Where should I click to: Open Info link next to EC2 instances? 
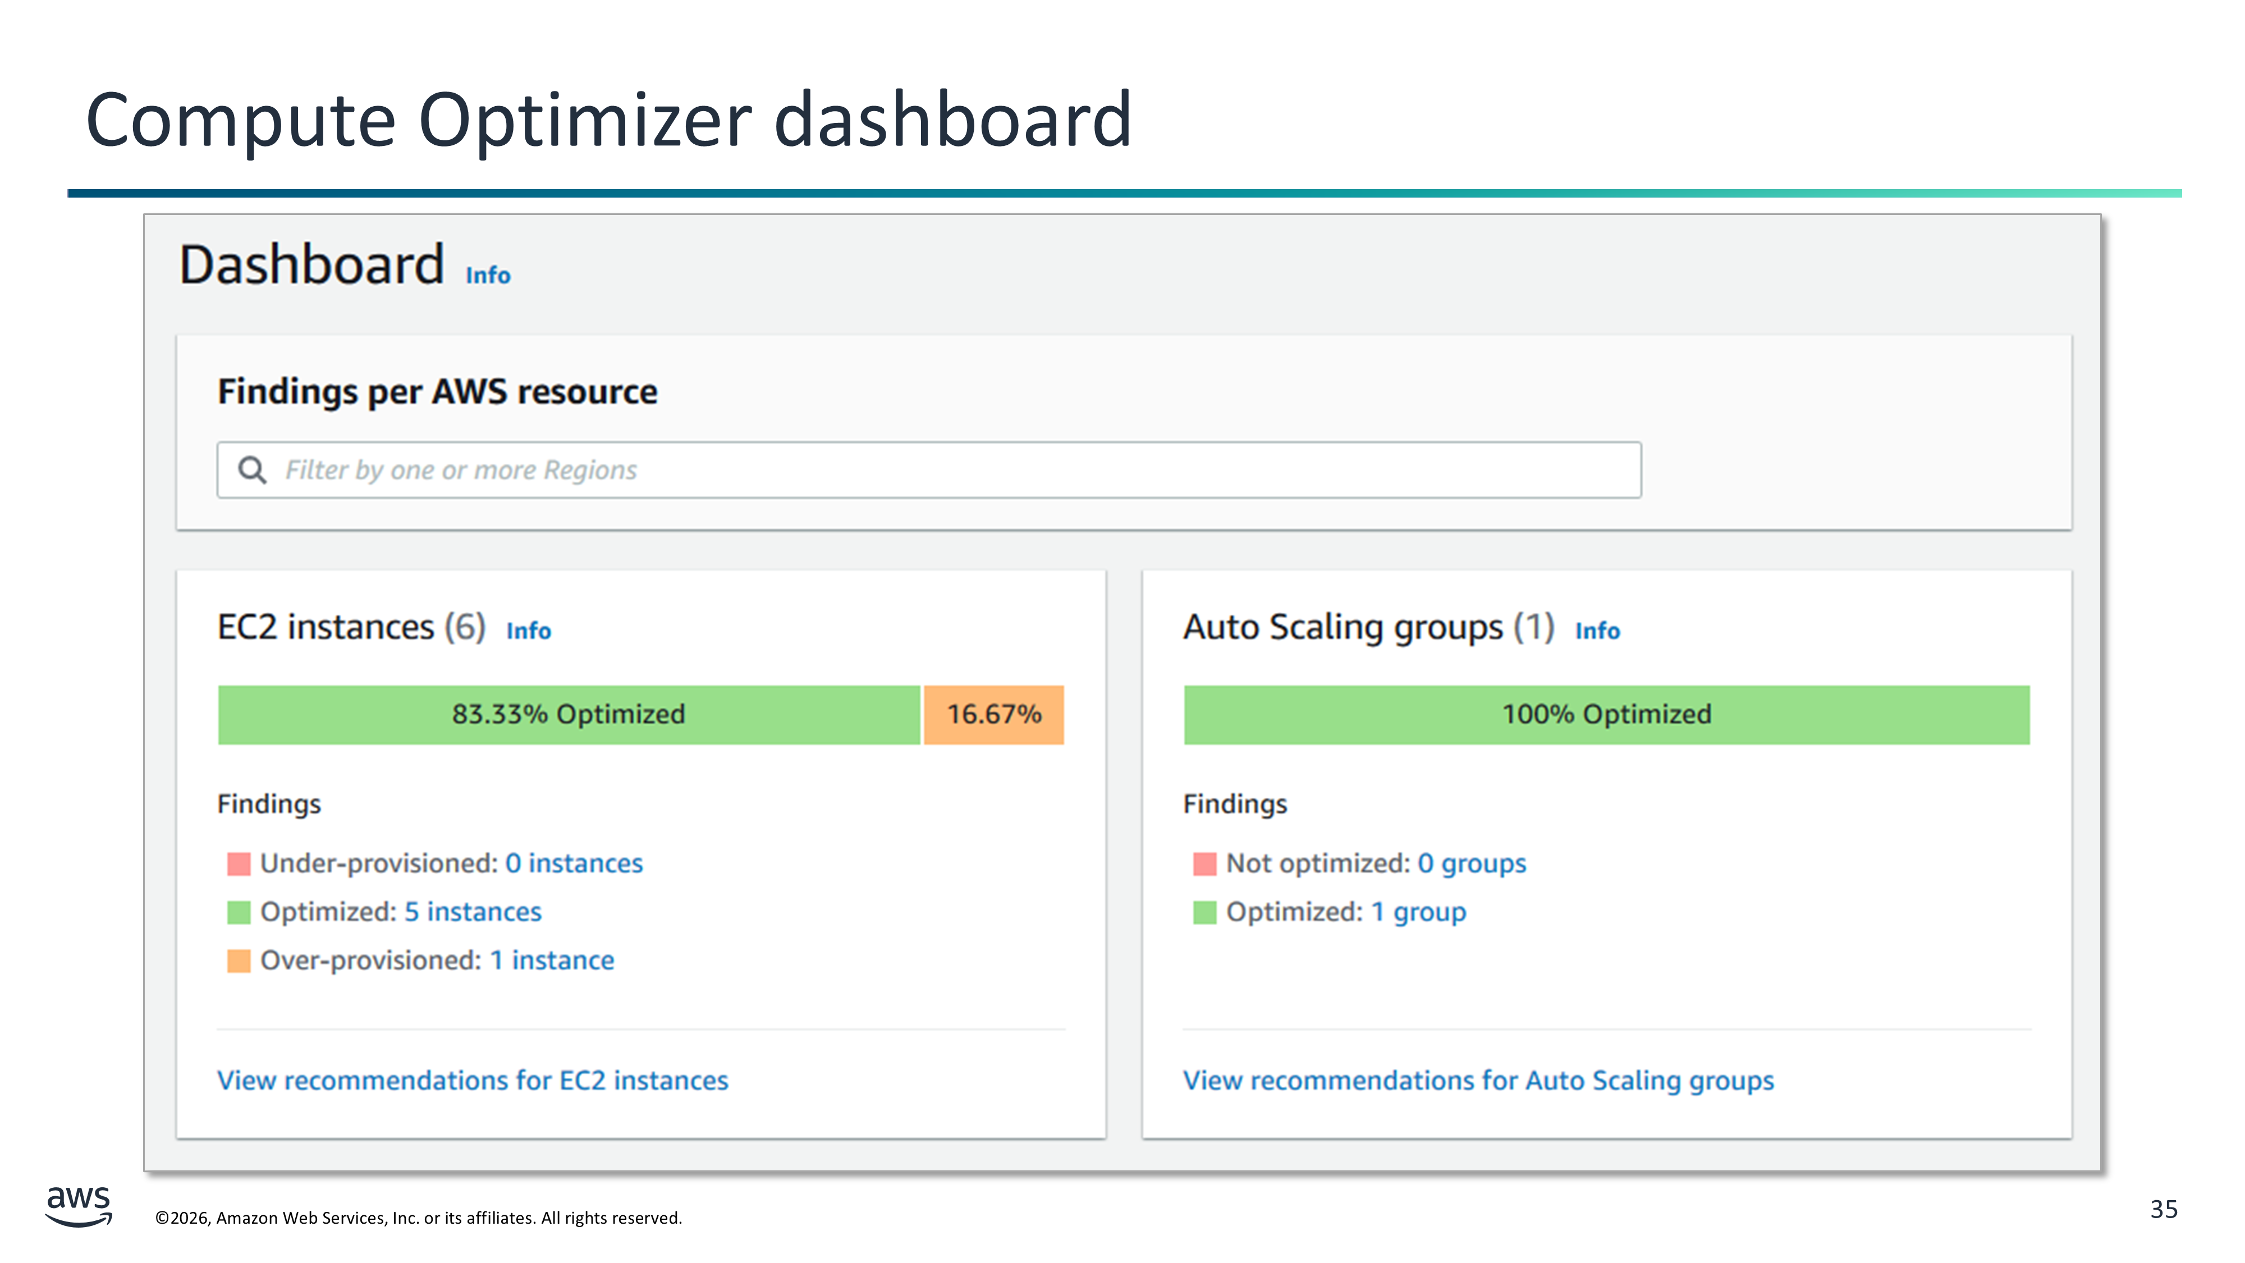pyautogui.click(x=528, y=631)
